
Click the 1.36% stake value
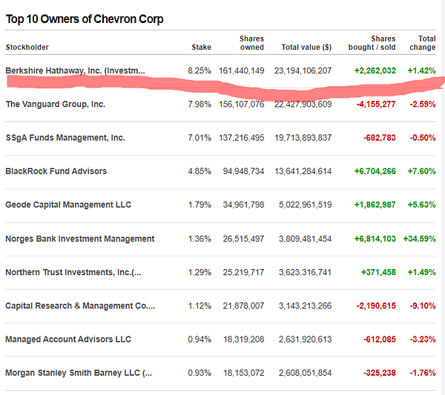pyautogui.click(x=200, y=239)
